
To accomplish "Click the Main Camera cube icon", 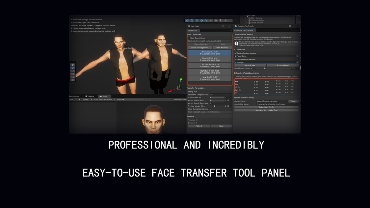I will [x=250, y=18].
